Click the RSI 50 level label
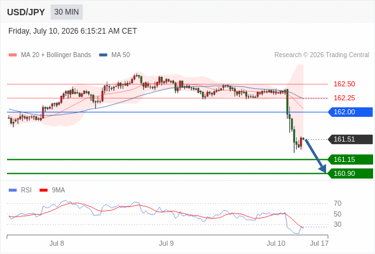The width and height of the screenshot is (375, 254). (337, 214)
